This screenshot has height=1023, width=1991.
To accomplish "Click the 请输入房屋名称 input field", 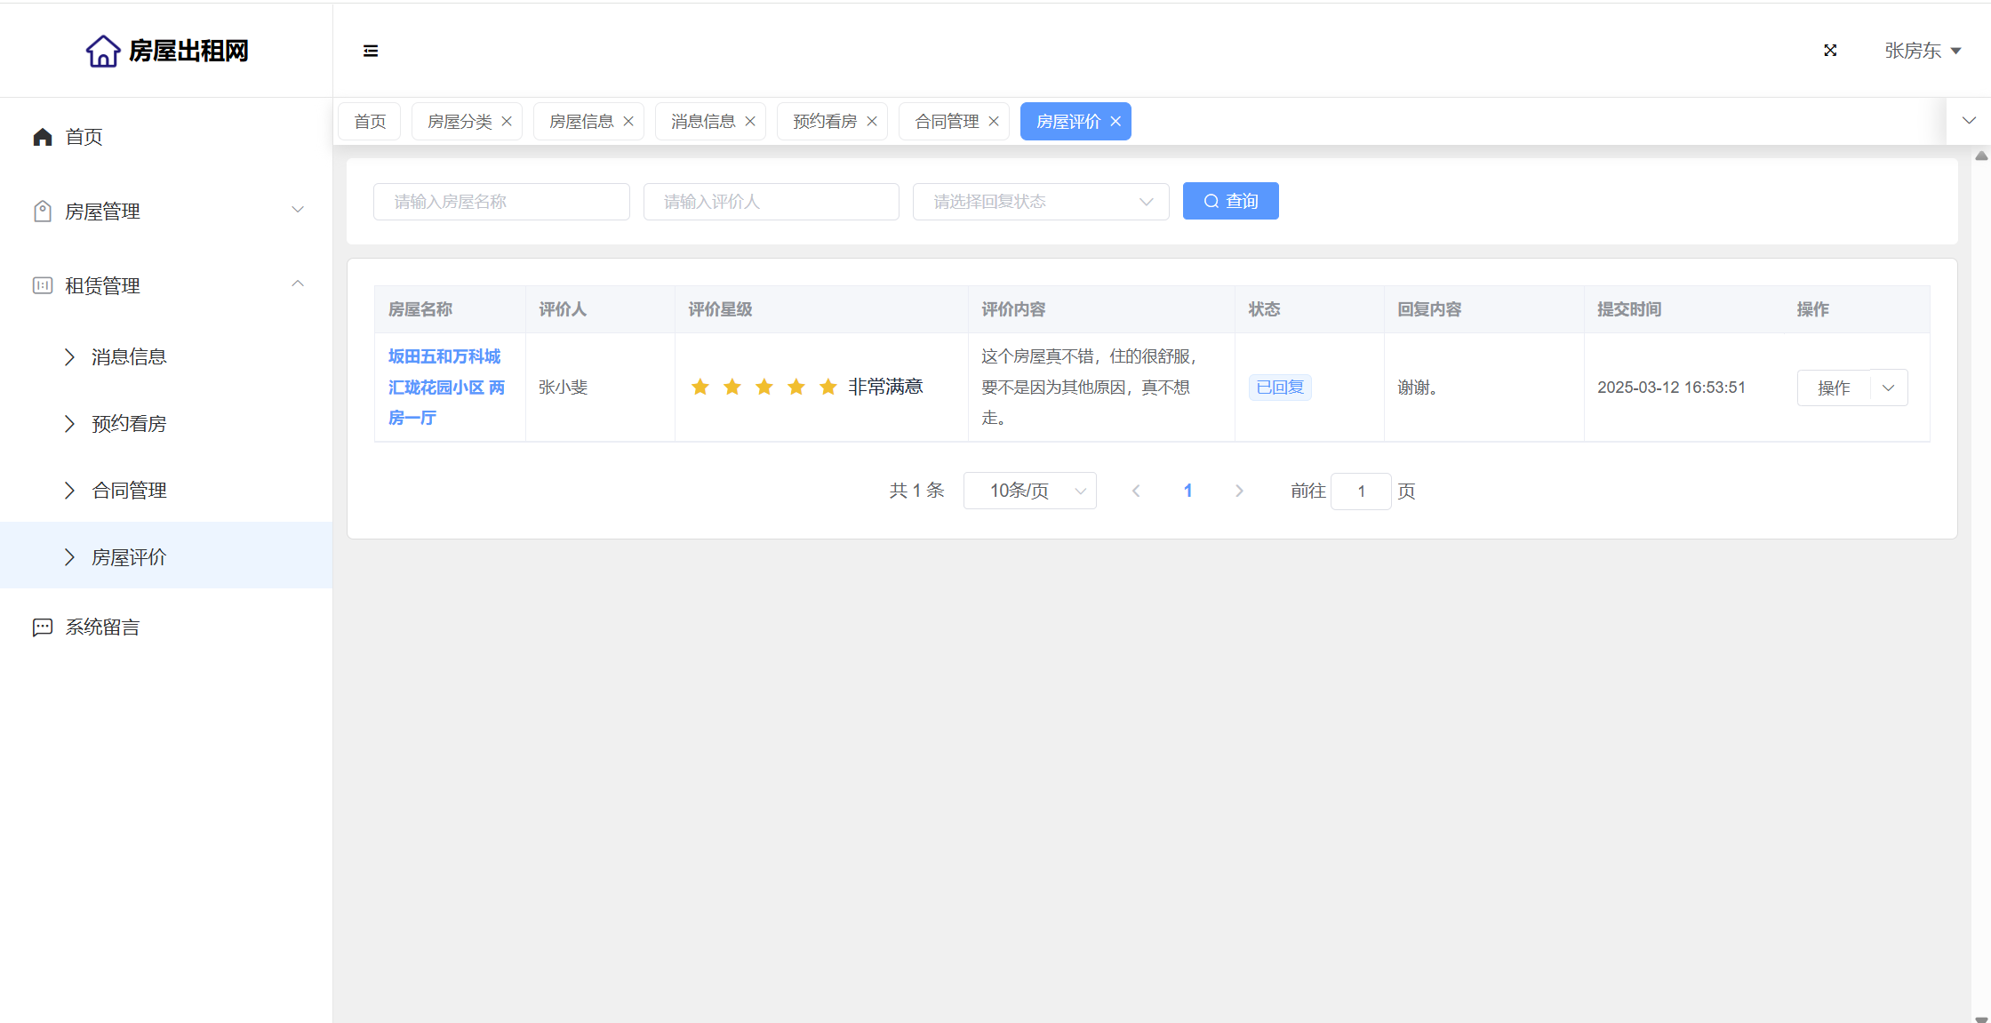I will click(501, 202).
